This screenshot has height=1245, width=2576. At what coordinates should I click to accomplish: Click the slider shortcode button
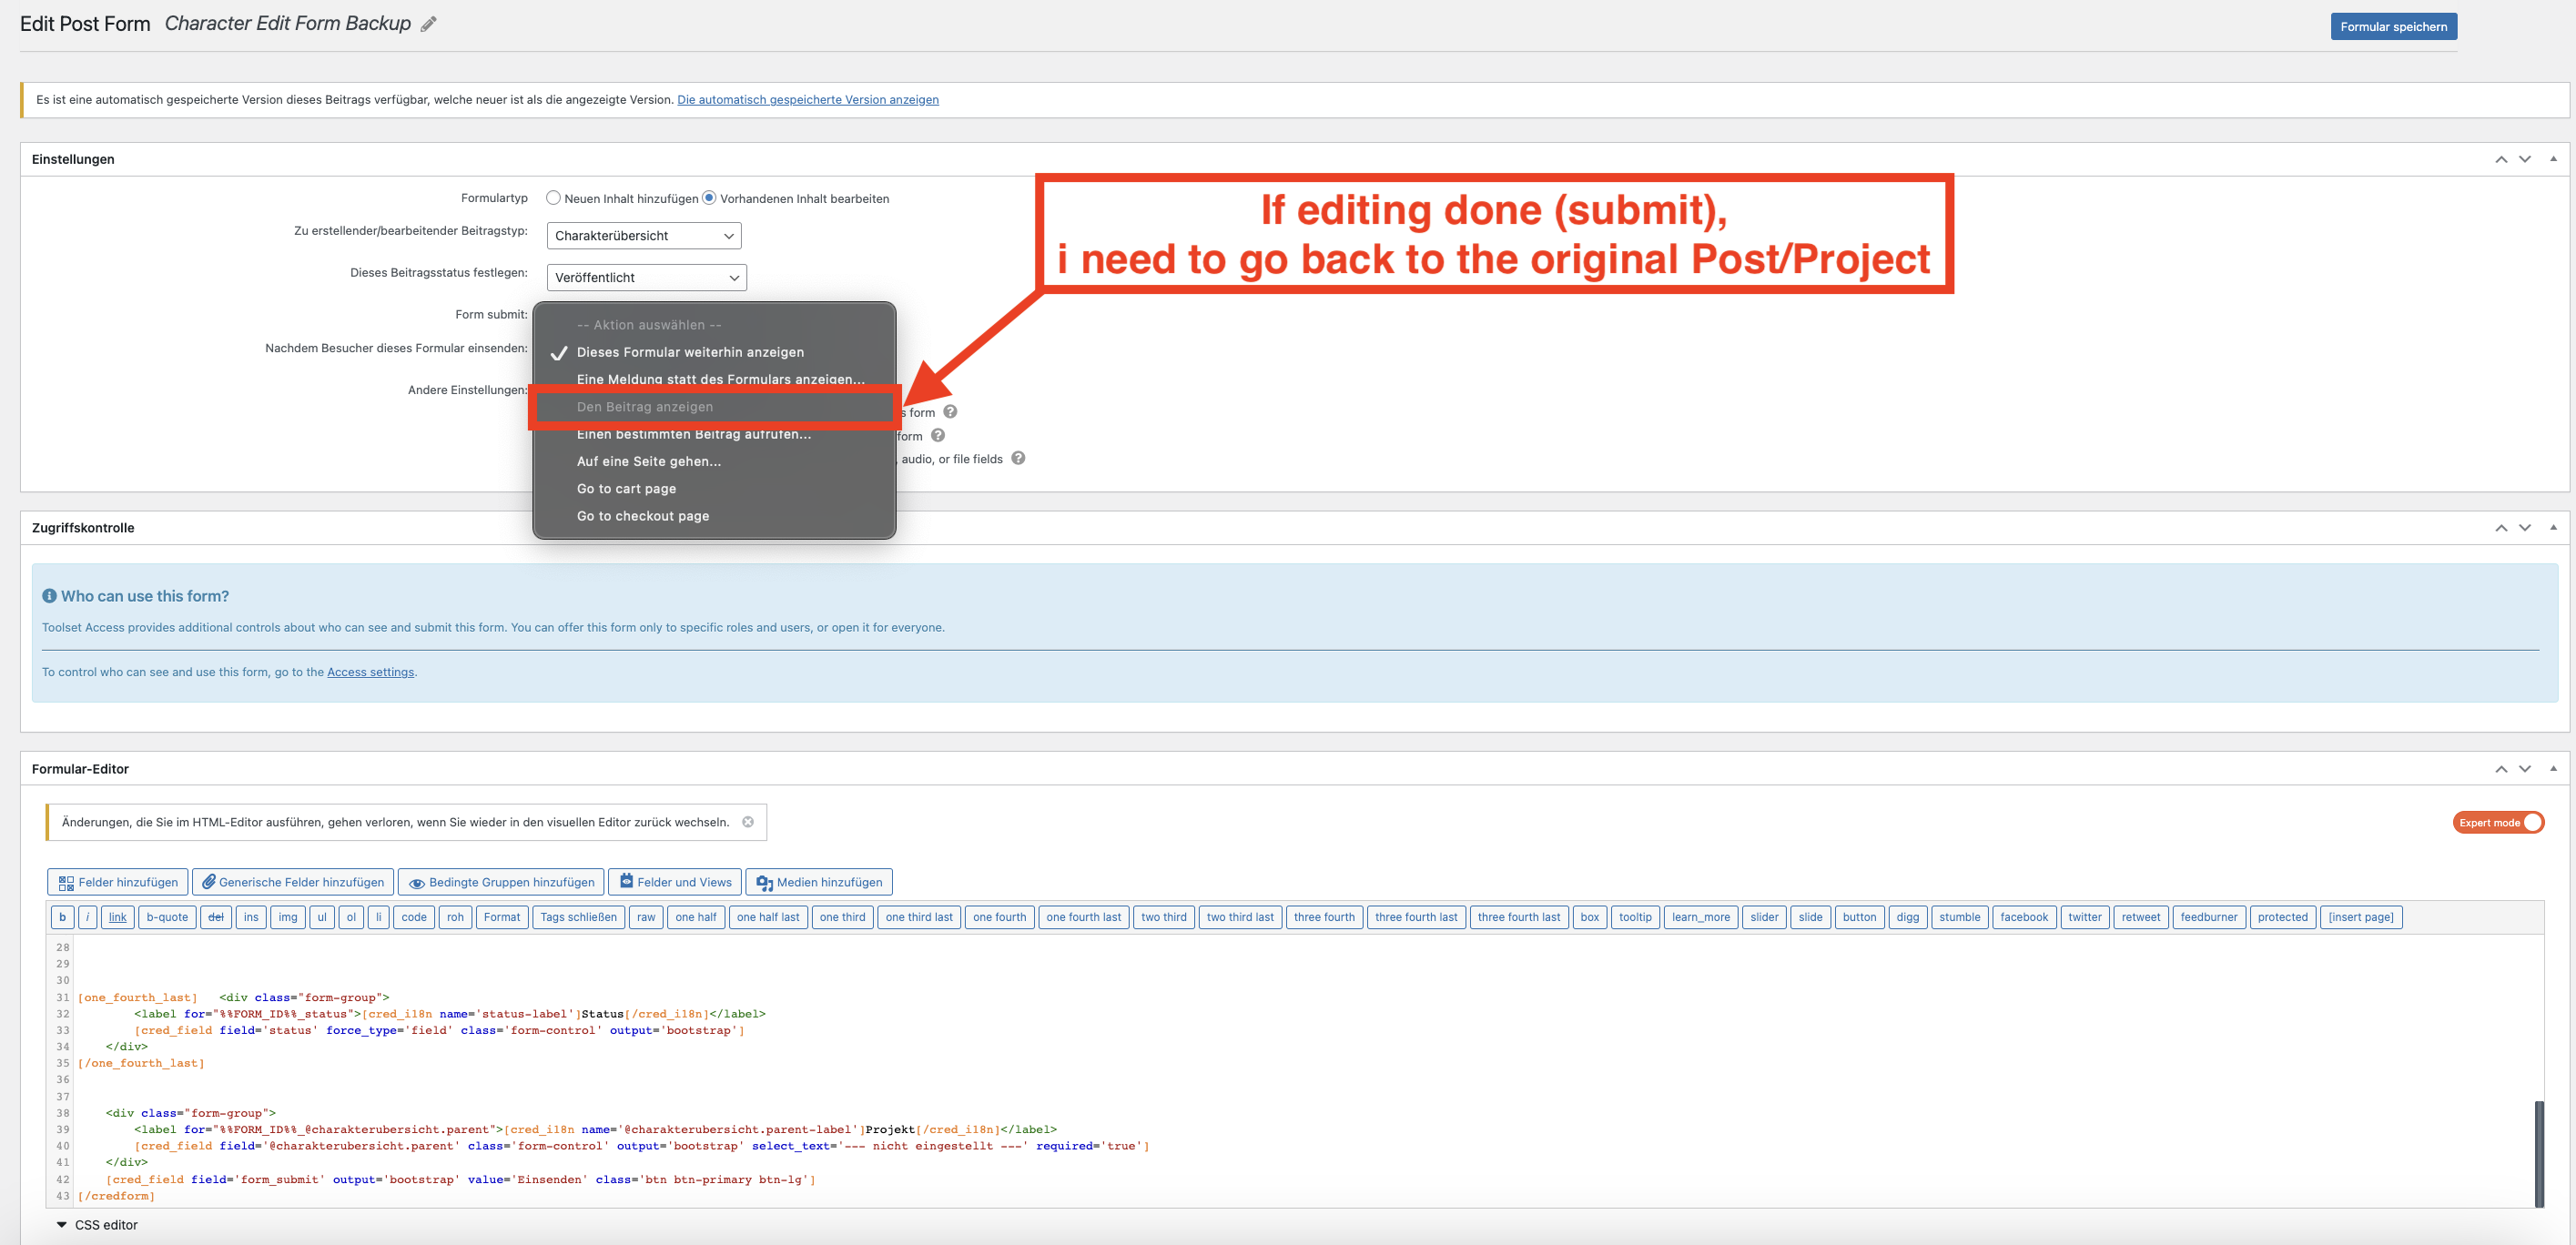coord(1764,917)
